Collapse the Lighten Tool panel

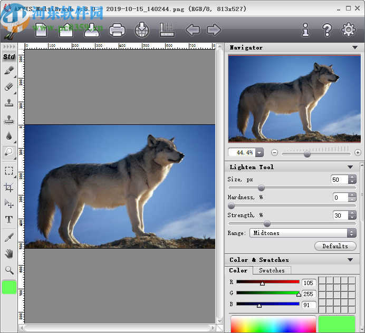point(350,167)
